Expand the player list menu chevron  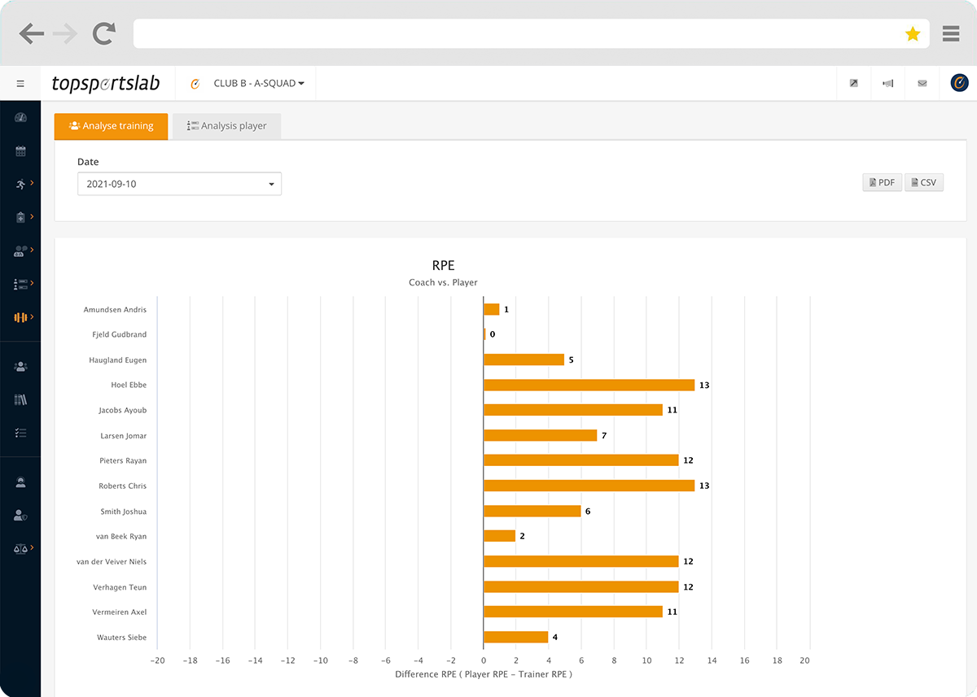coord(33,283)
